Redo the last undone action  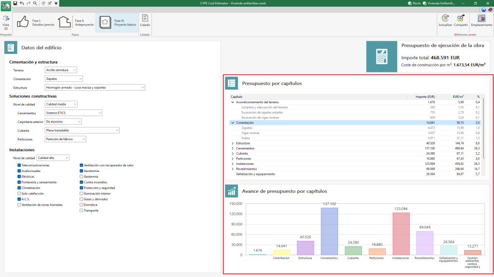coord(28,3)
